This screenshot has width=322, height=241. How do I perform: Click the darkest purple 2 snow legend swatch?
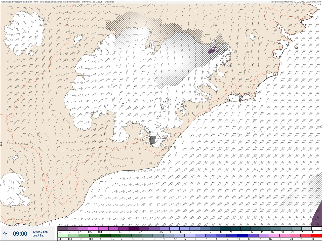tap(134, 228)
